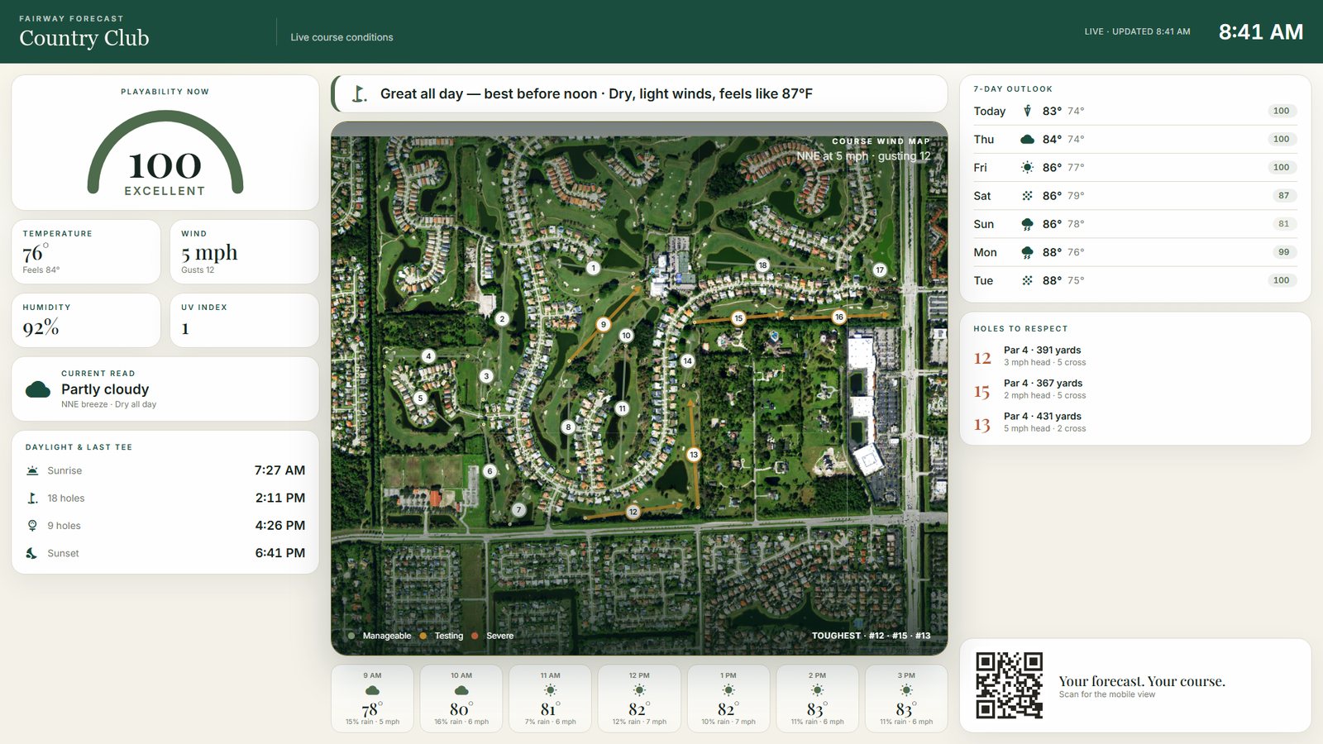The image size is (1323, 744).
Task: Select hole 7 marker on the map
Action: (x=519, y=510)
